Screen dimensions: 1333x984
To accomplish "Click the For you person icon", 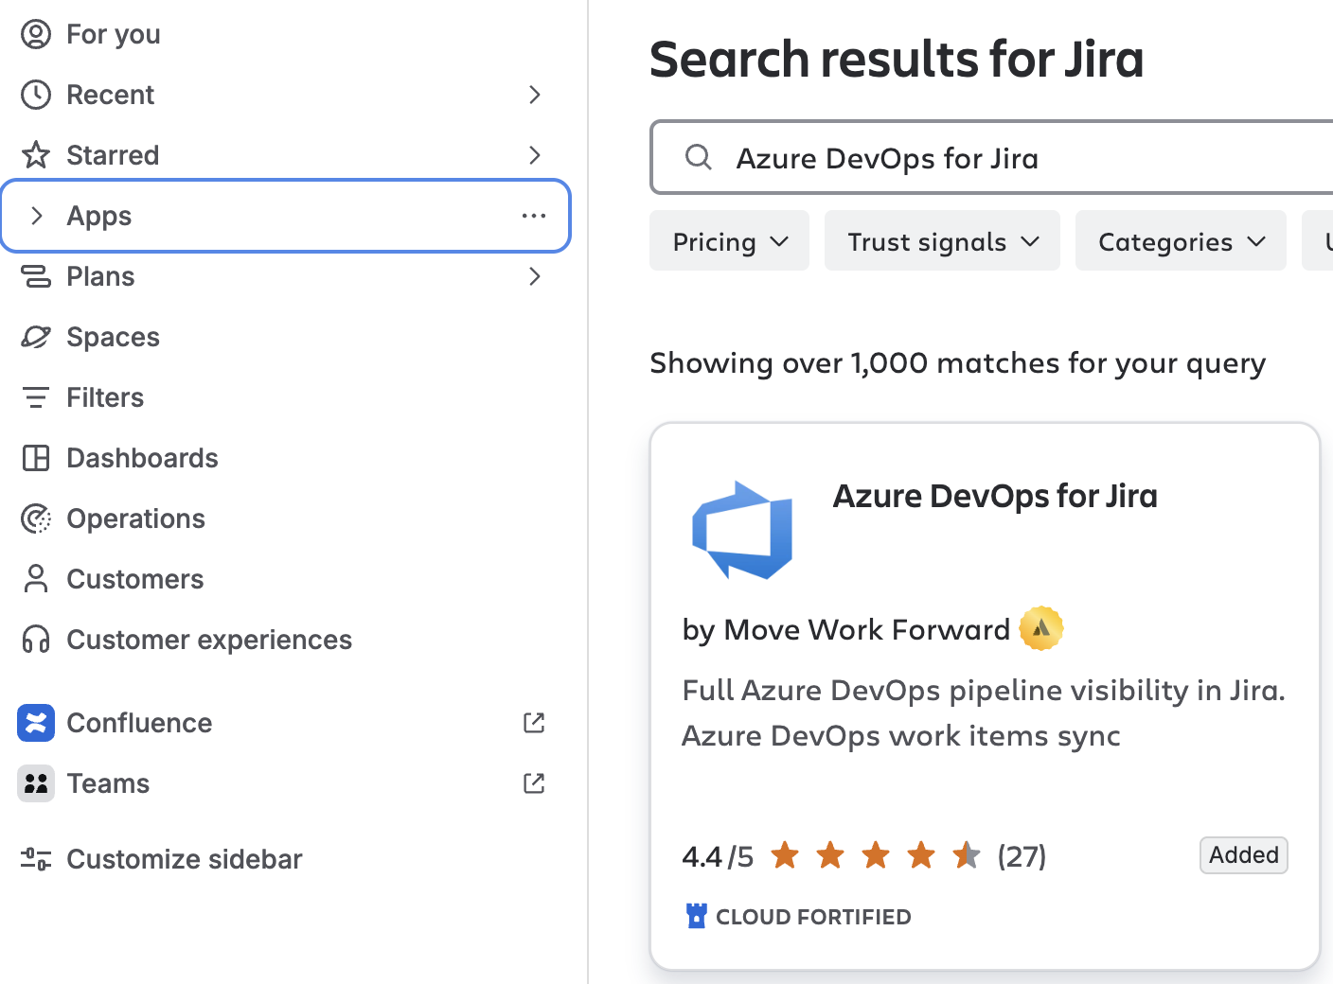I will tap(36, 34).
